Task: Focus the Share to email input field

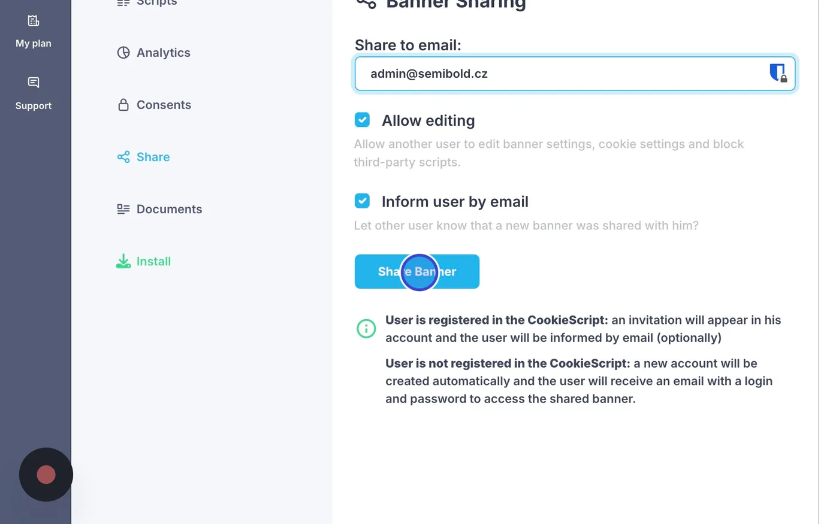Action: coord(575,74)
